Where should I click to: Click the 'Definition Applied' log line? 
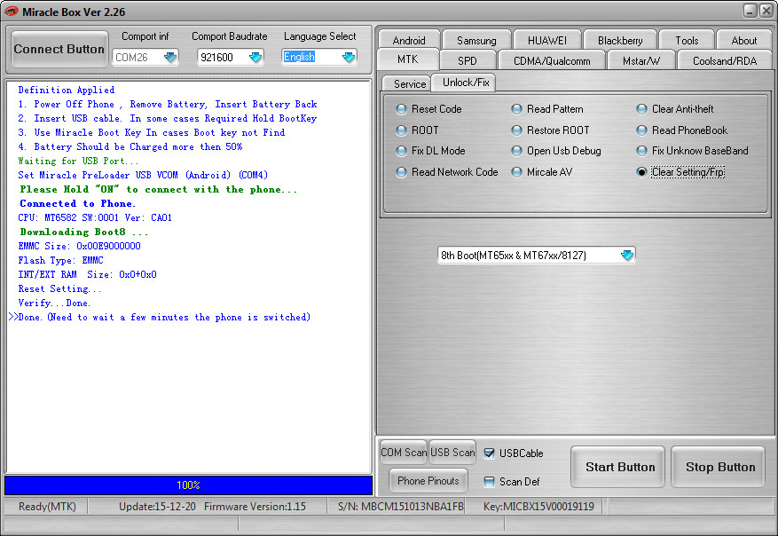(x=66, y=90)
